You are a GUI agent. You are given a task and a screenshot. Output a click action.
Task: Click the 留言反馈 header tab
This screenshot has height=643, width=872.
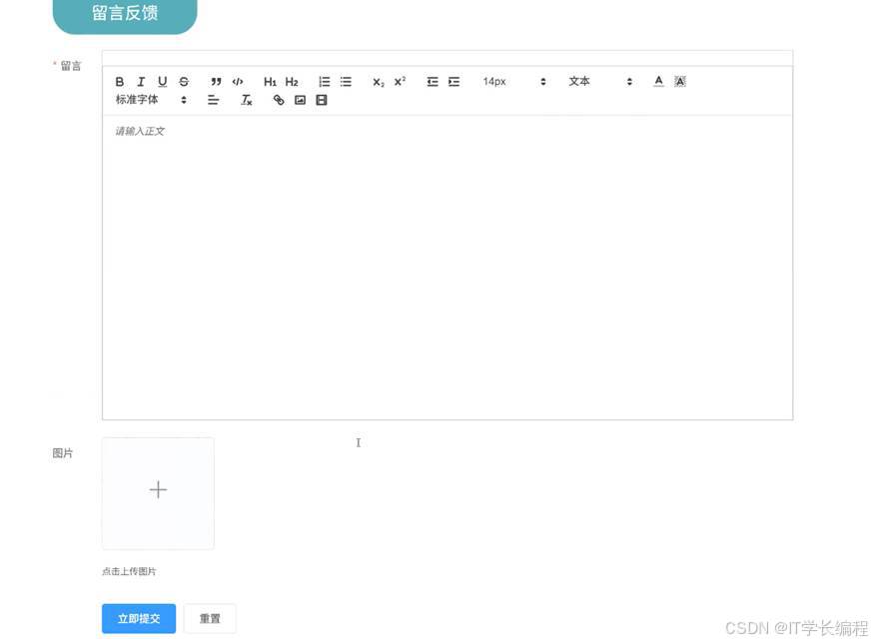point(125,15)
